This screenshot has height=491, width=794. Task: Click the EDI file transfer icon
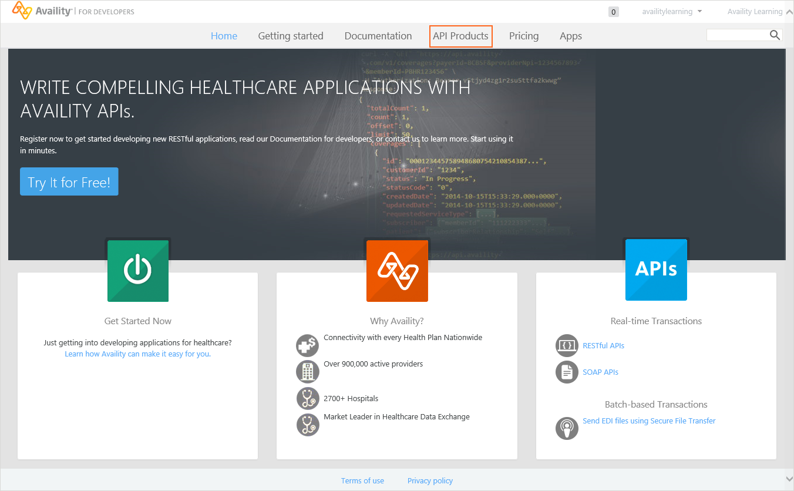(x=567, y=428)
